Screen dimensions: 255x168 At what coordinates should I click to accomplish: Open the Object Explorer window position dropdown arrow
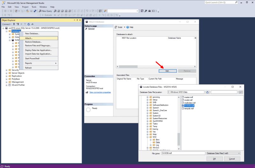tap(74, 20)
